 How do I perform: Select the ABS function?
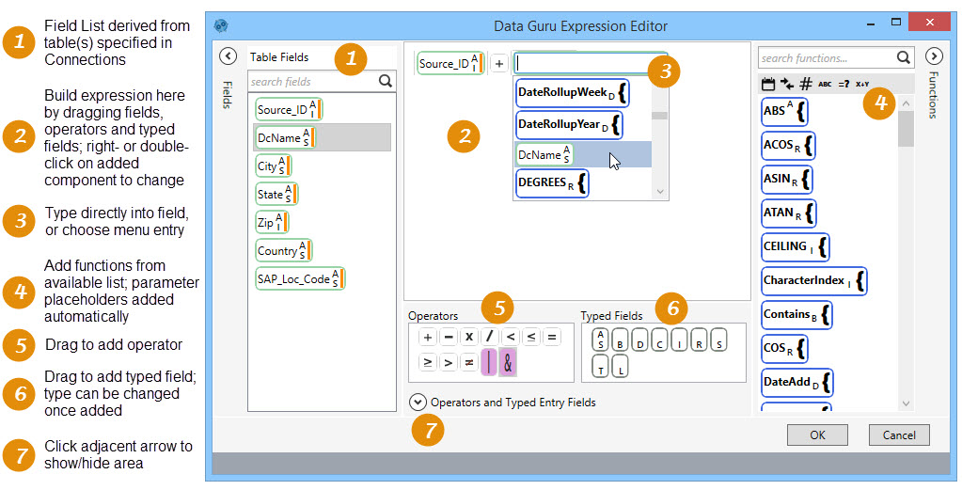(784, 112)
